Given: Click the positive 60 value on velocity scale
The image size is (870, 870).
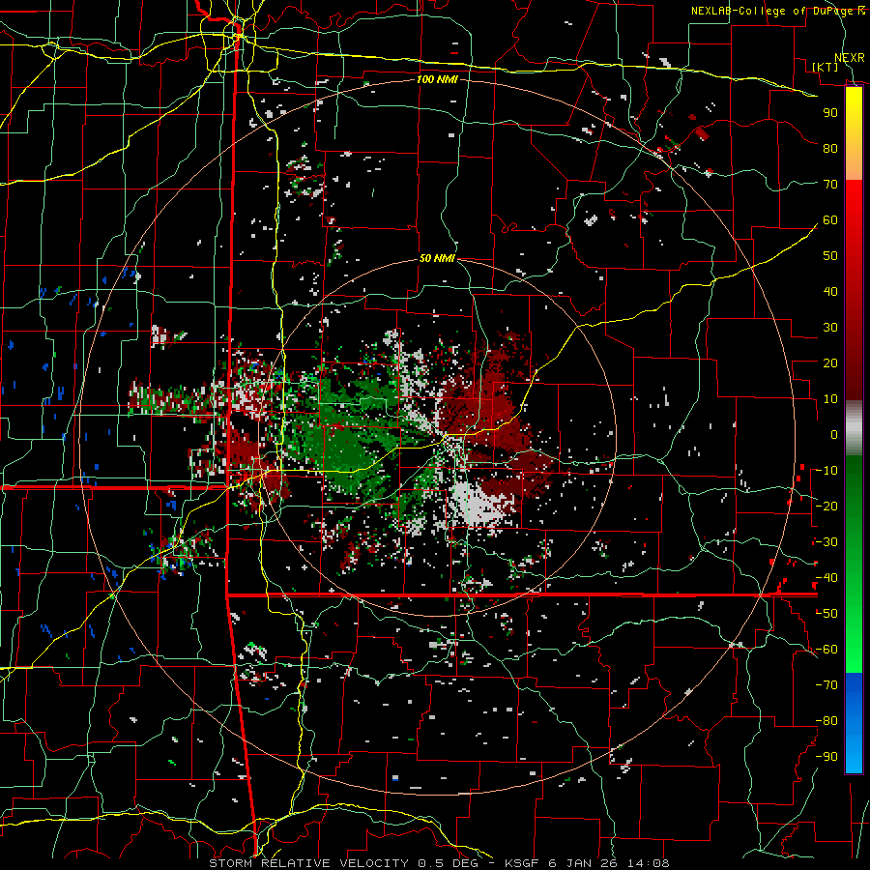Looking at the screenshot, I should pos(830,219).
